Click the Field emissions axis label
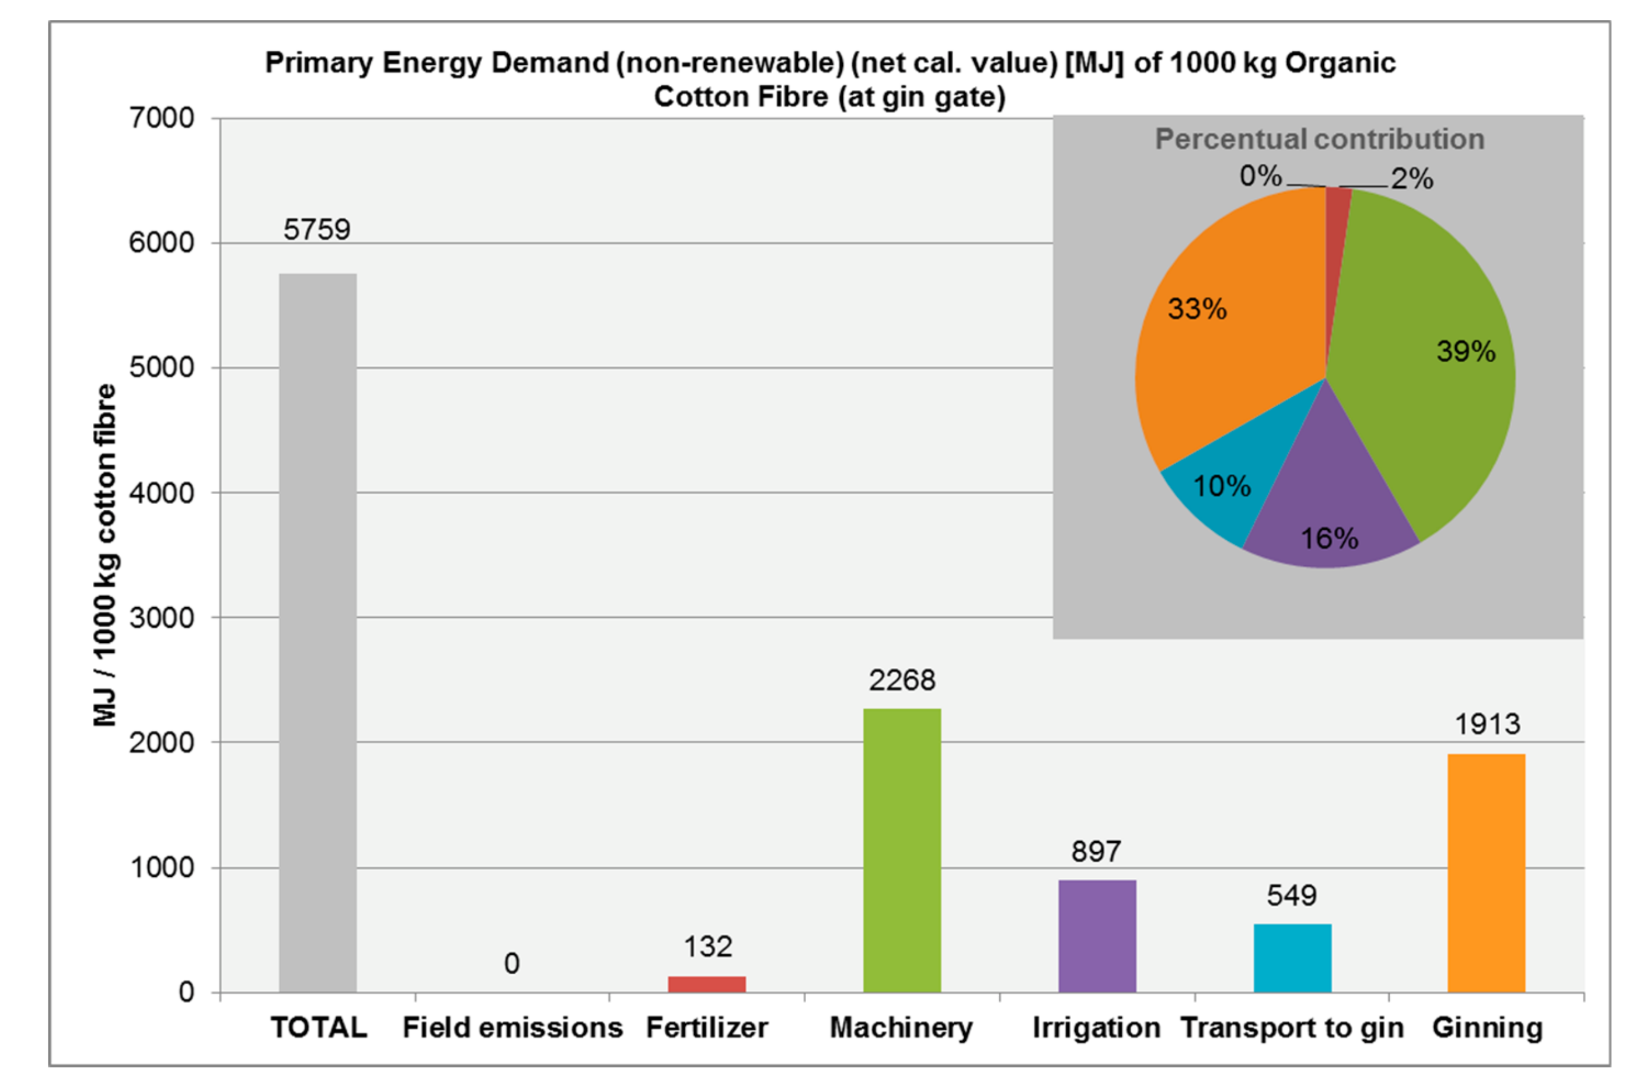 coord(512,1028)
